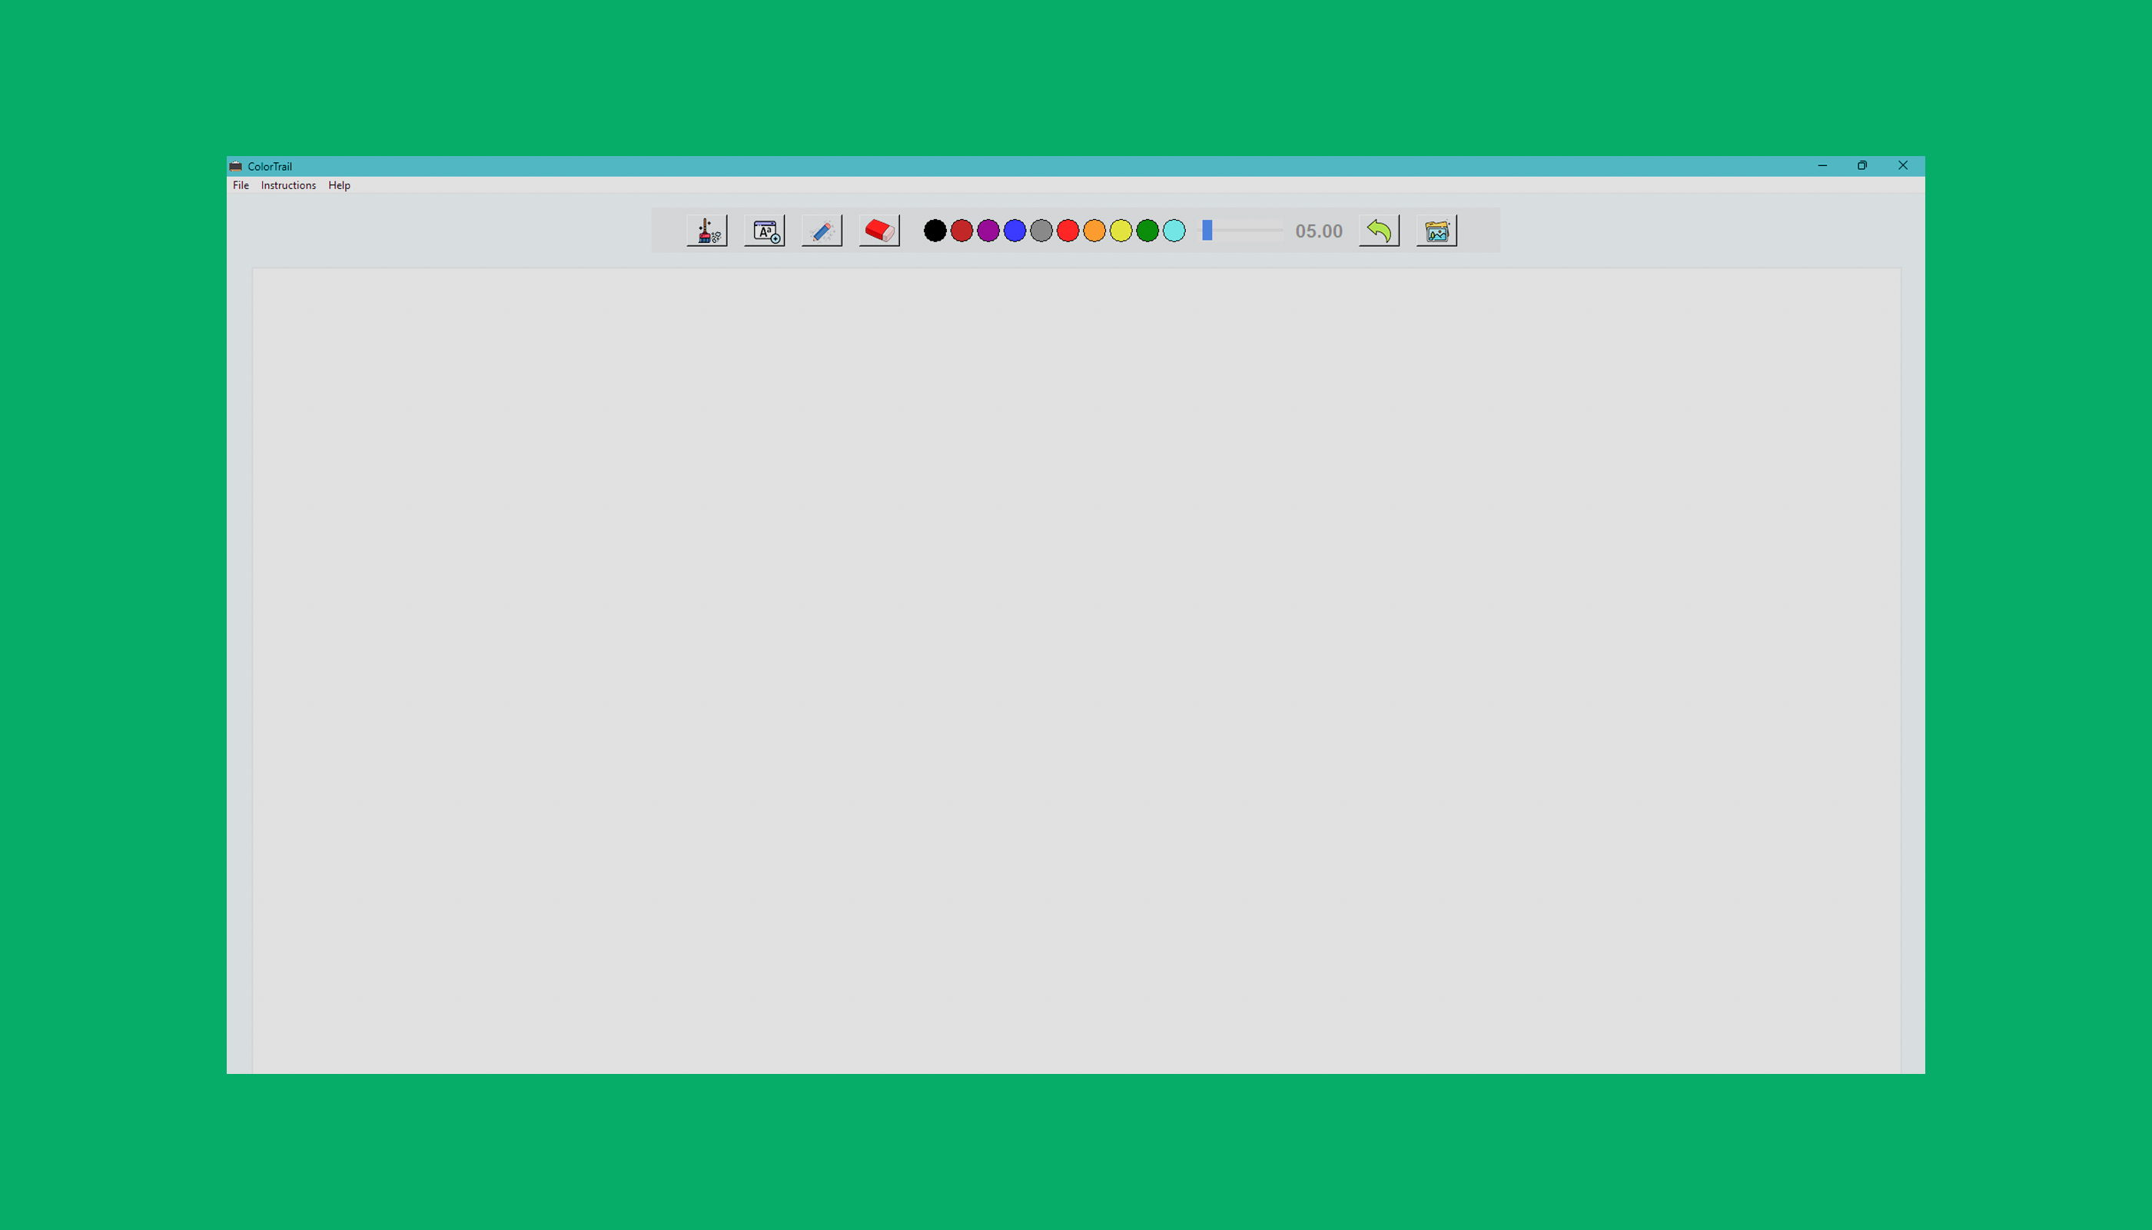Viewport: 2152px width, 1230px height.
Task: Choose the pencil drawing tool
Action: coord(822,231)
